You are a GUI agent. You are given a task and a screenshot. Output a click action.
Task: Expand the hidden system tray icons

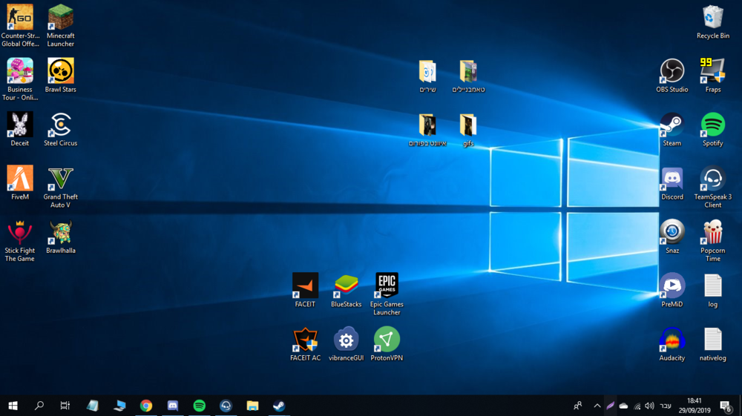point(597,406)
